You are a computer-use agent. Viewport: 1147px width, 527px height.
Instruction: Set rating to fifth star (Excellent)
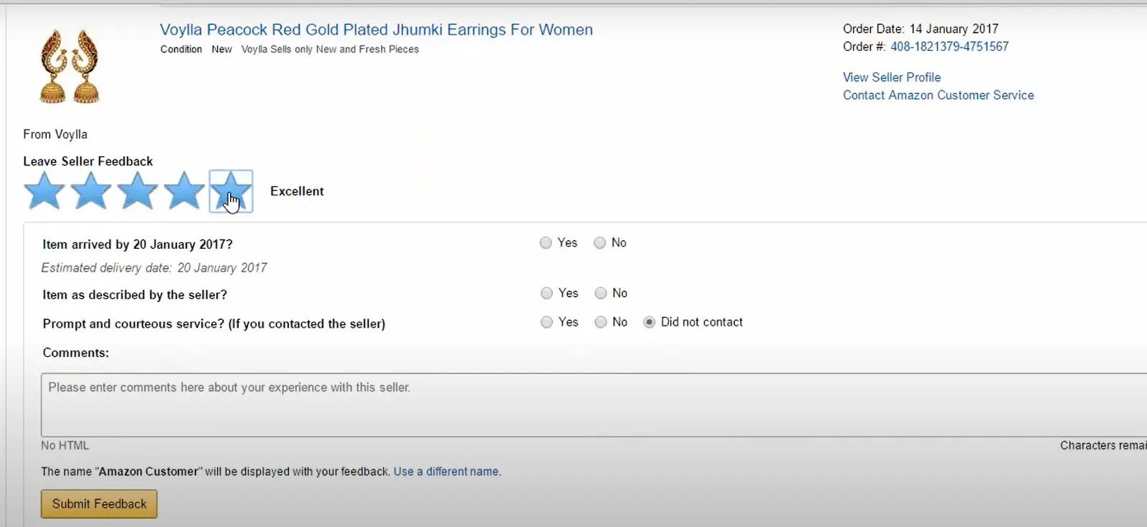(x=231, y=191)
